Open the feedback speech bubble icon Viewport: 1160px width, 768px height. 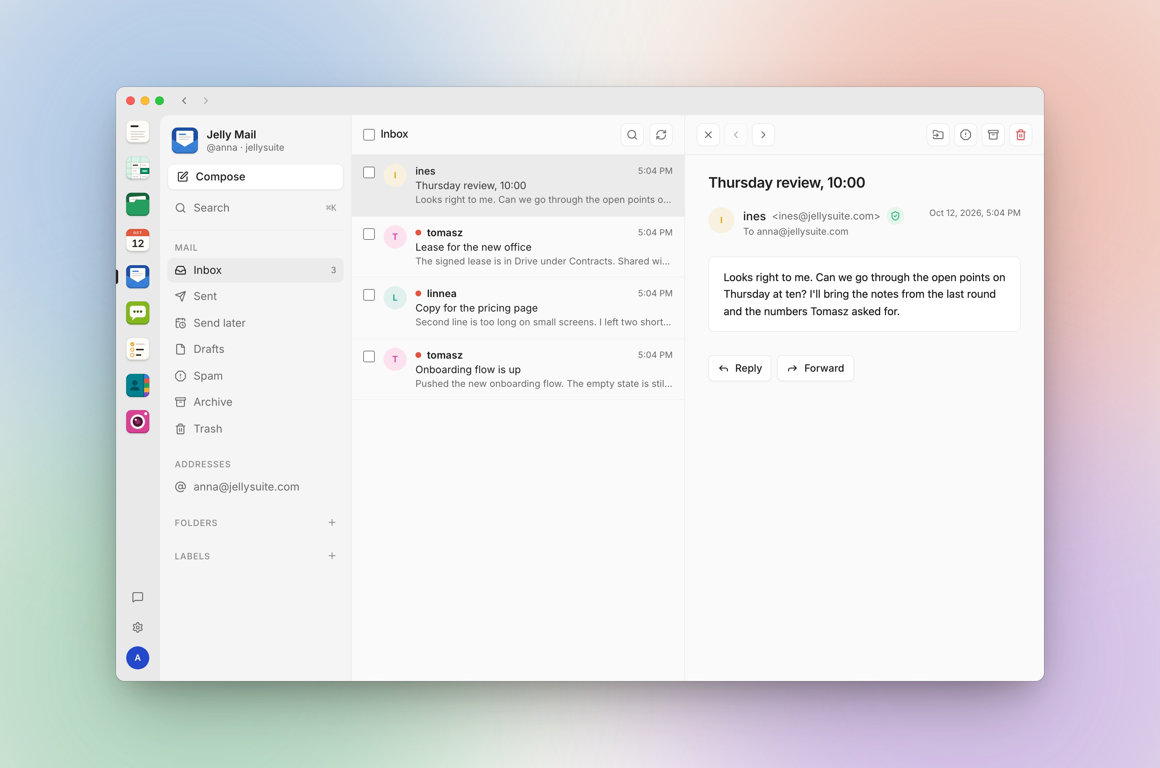pyautogui.click(x=138, y=597)
